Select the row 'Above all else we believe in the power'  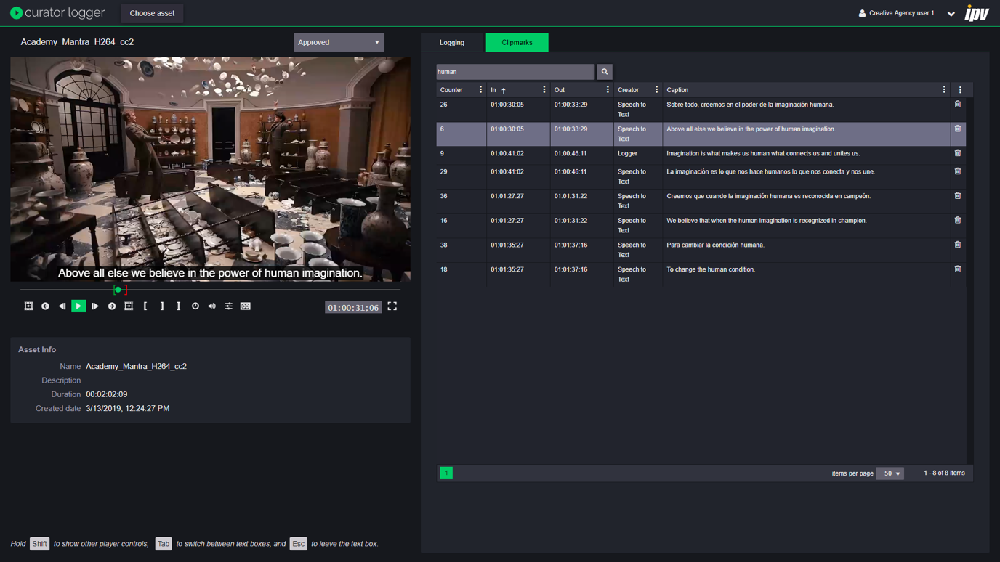[x=701, y=134]
